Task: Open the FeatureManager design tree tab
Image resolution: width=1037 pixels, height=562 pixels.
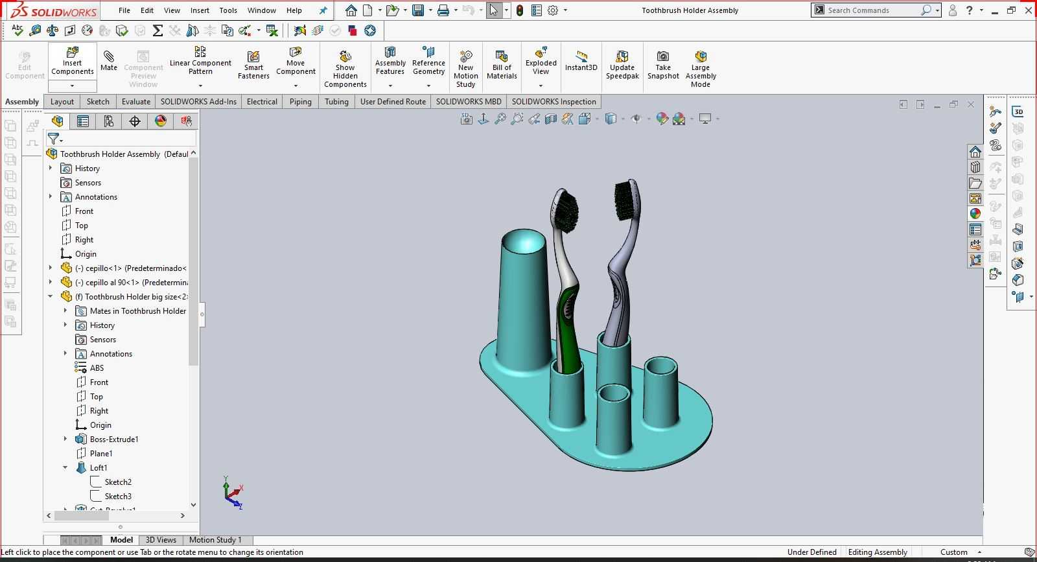Action: [58, 121]
